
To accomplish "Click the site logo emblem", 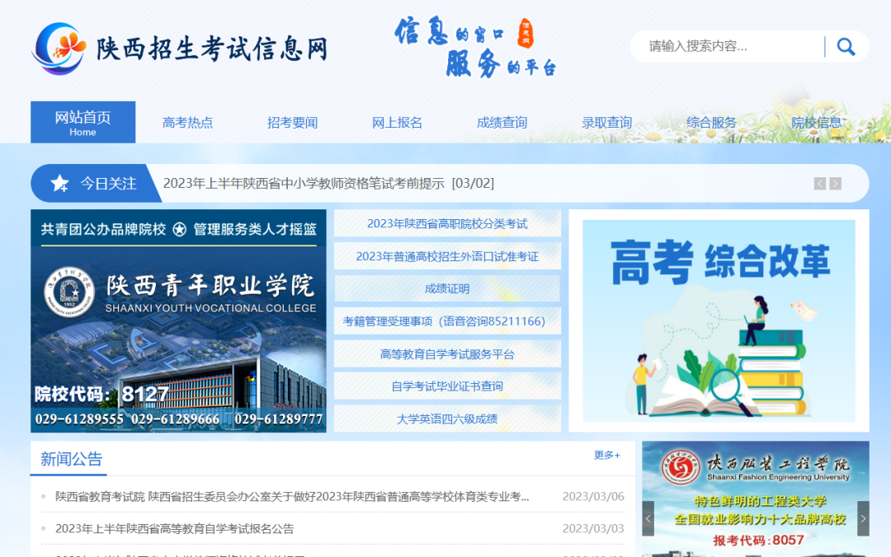I will pos(59,48).
